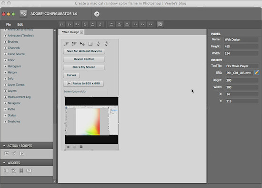The width and height of the screenshot is (262, 188).
Task: Select the Pen tool icon
Action: [x=98, y=44]
